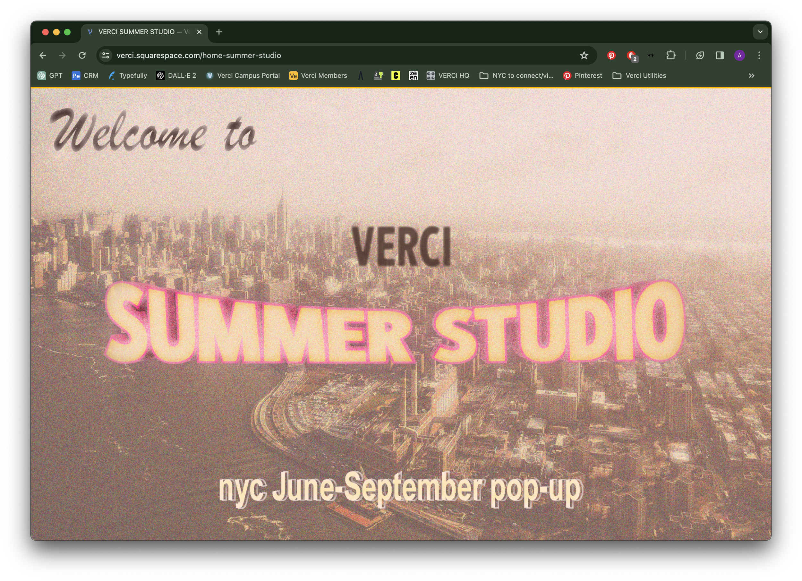
Task: Toggle the browser side panel
Action: pyautogui.click(x=720, y=56)
